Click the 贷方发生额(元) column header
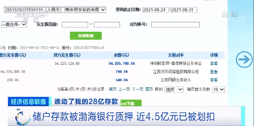The width and height of the screenshot is (254, 126). (x=67, y=55)
